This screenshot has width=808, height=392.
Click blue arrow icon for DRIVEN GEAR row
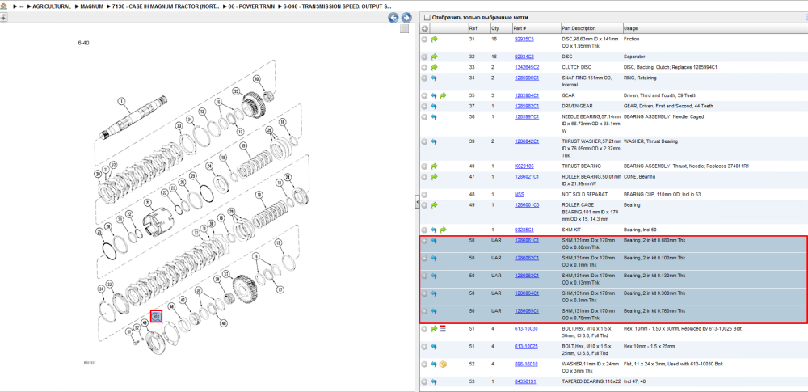click(434, 106)
